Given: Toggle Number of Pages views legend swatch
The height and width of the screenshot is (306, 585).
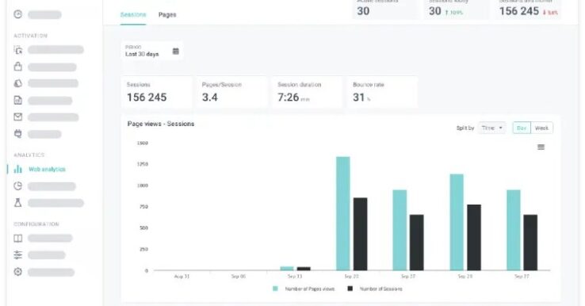Looking at the screenshot, I should [275, 289].
